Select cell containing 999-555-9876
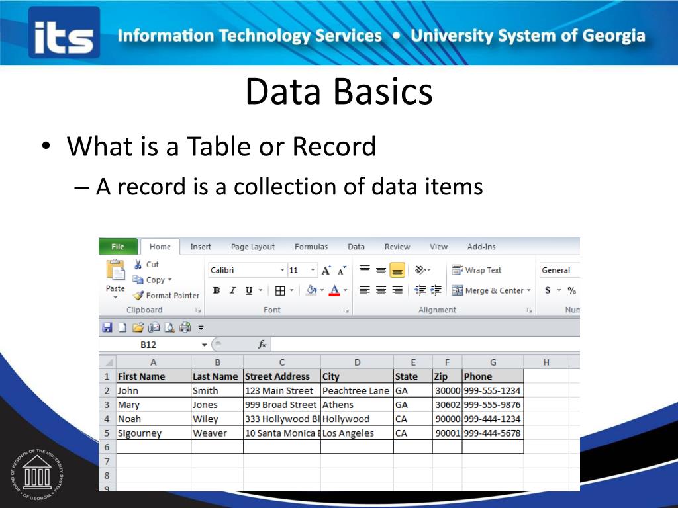 [493, 405]
